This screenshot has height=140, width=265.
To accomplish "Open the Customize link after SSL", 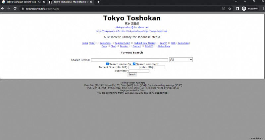I will (x=105, y=43).
